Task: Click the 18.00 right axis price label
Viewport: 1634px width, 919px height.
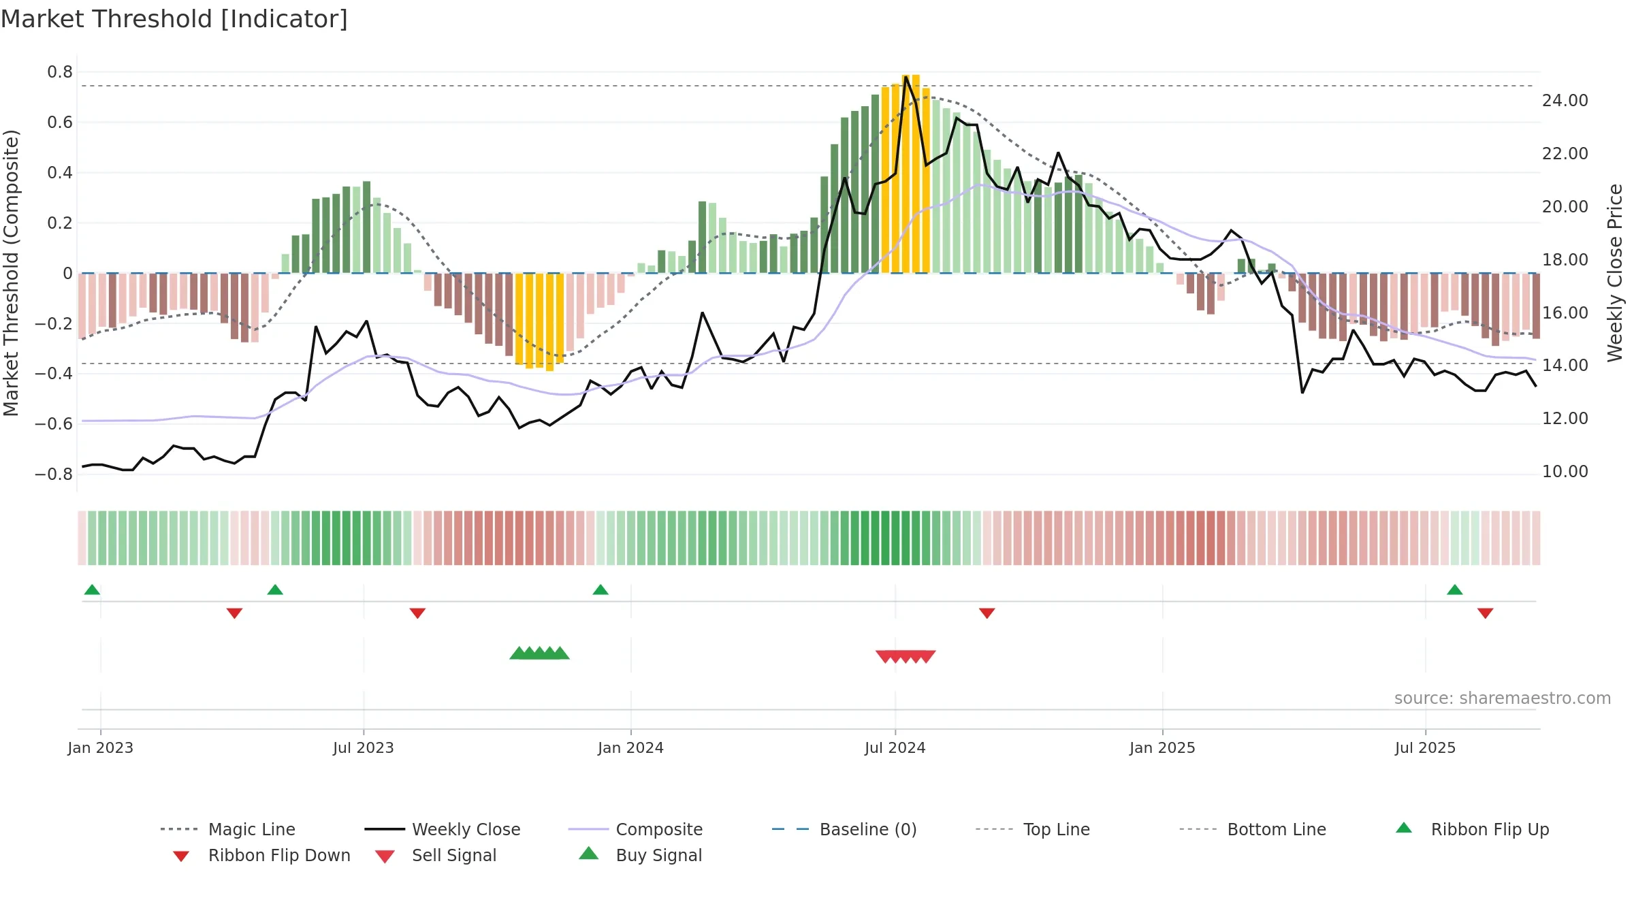Action: (1565, 260)
